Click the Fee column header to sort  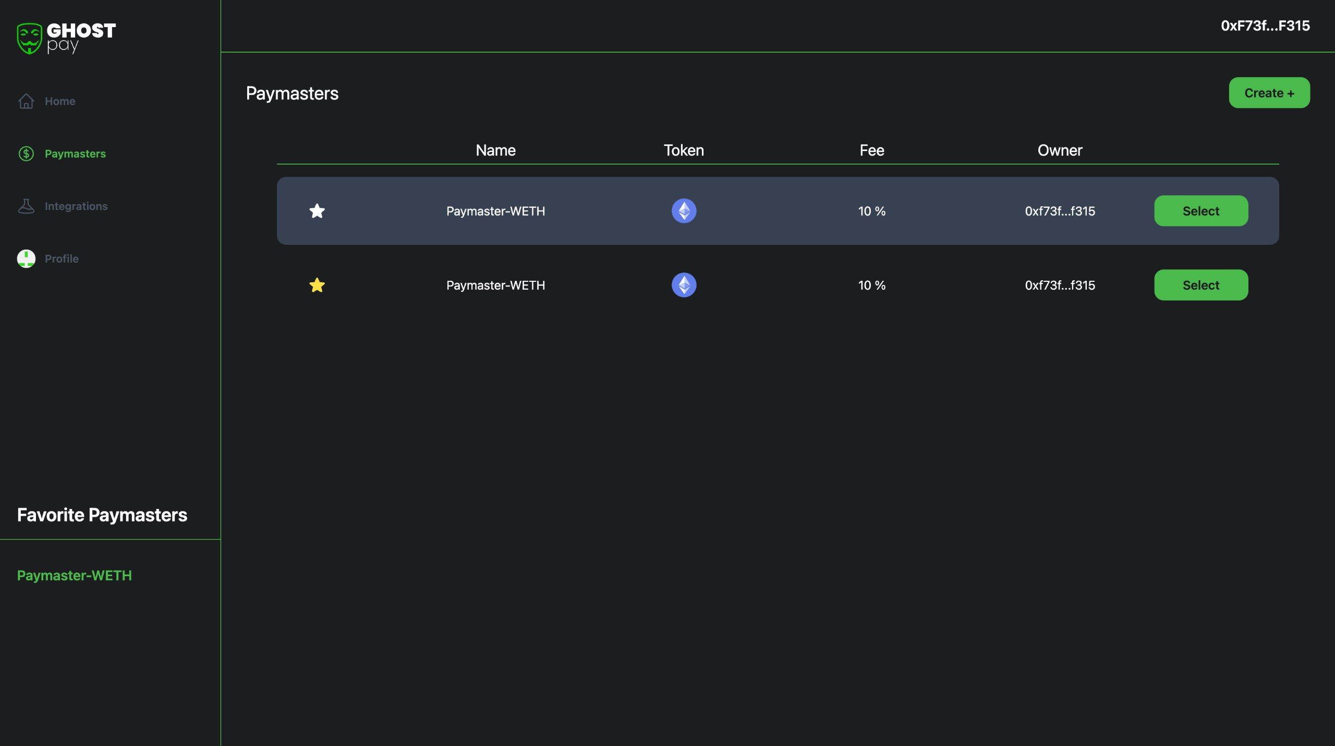point(872,150)
